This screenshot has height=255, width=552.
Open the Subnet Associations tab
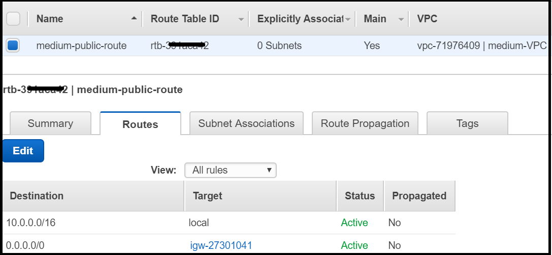point(246,123)
